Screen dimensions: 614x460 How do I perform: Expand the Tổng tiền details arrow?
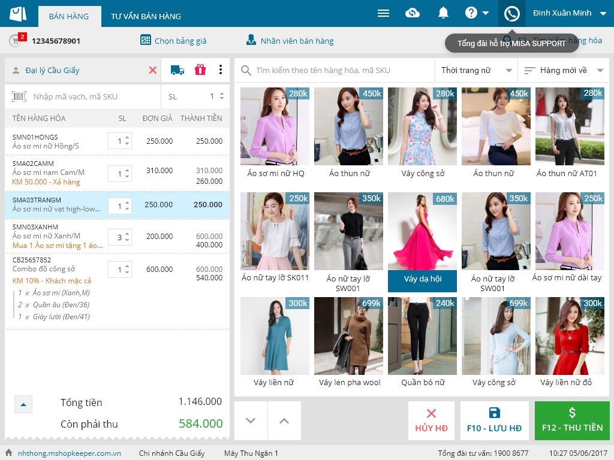coord(23,404)
